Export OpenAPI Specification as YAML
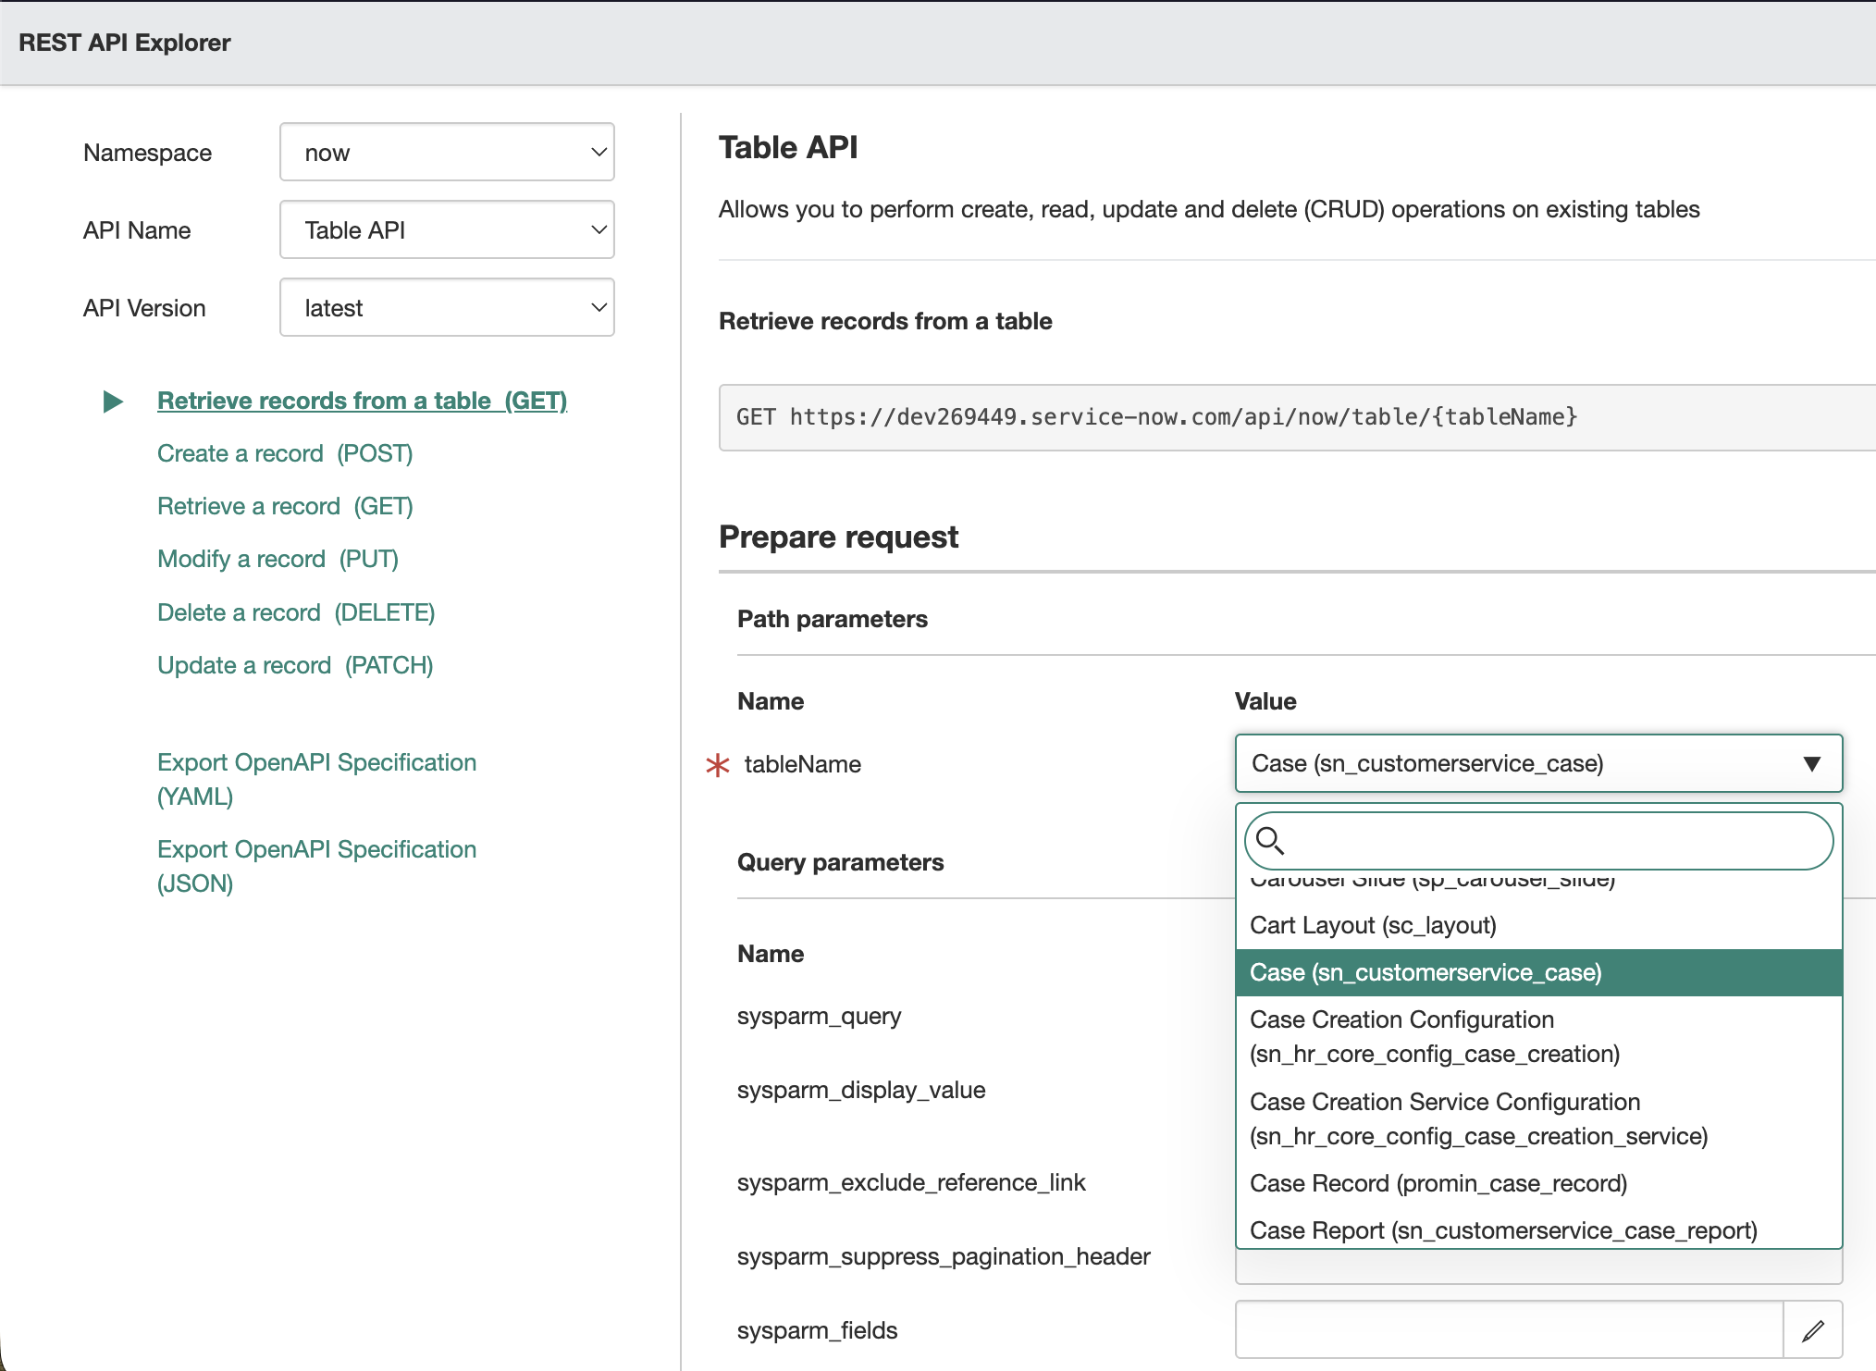Screen dimensions: 1876x1371 point(316,779)
